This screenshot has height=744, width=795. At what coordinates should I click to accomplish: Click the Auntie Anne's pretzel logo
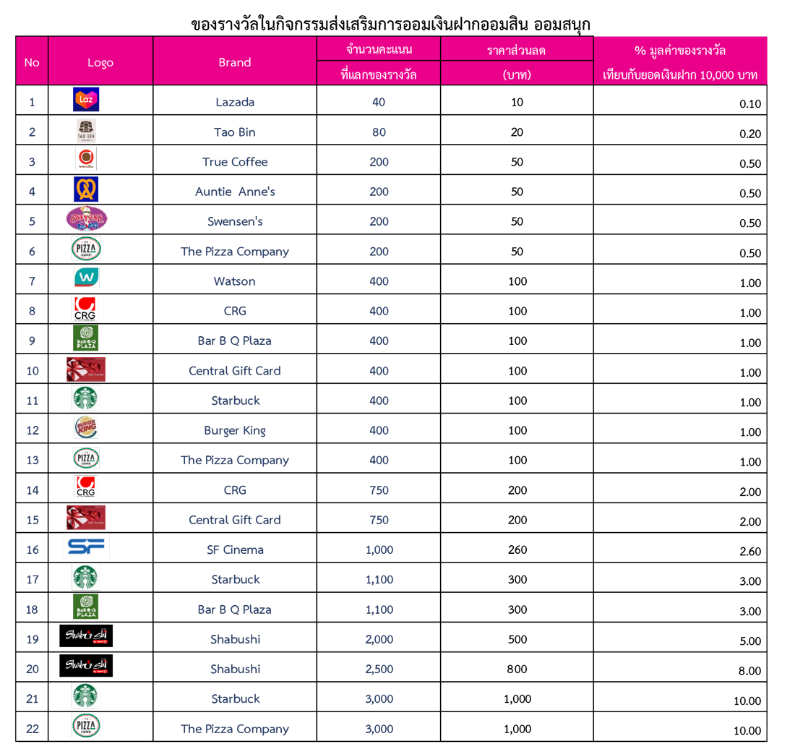[x=86, y=189]
